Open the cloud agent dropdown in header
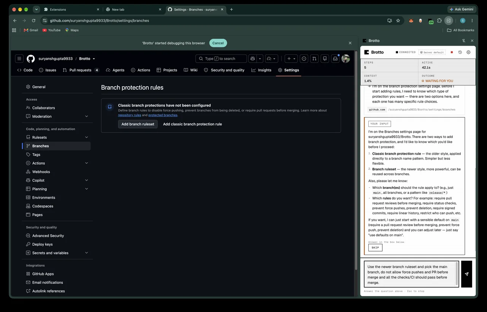Viewport: 487px width, 312px height. coord(271,59)
